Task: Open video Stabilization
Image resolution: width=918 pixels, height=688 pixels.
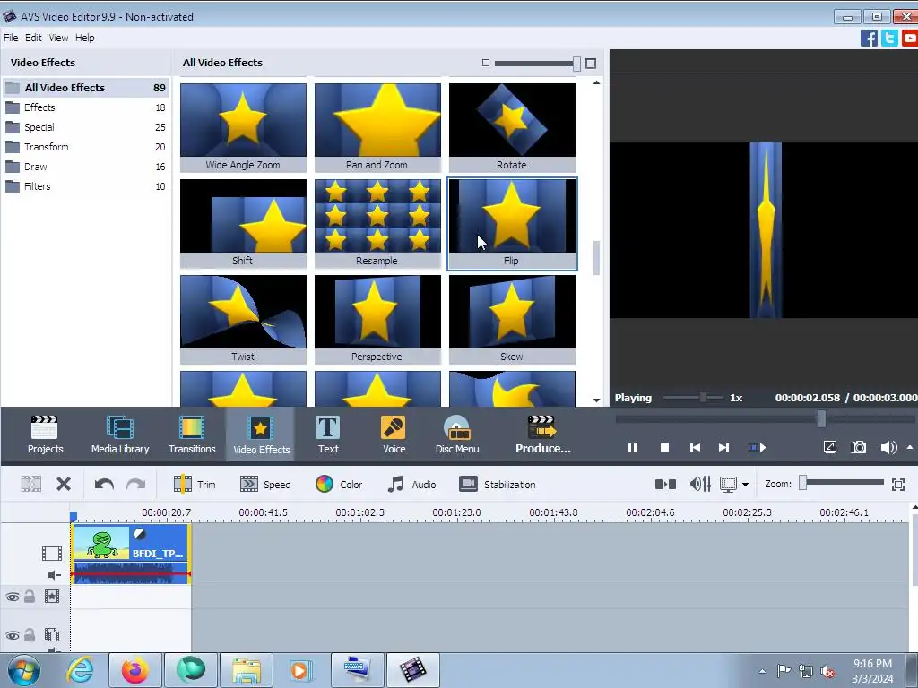Action: [x=497, y=485]
